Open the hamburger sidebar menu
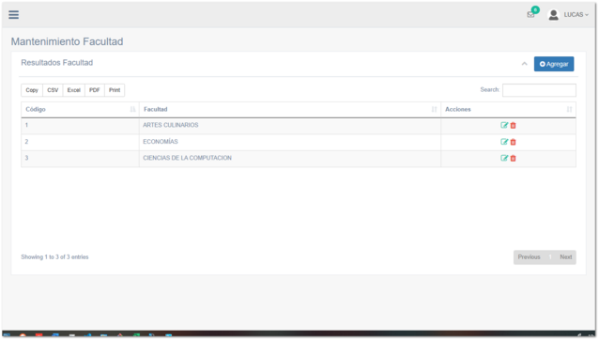This screenshot has width=599, height=340. 14,14
